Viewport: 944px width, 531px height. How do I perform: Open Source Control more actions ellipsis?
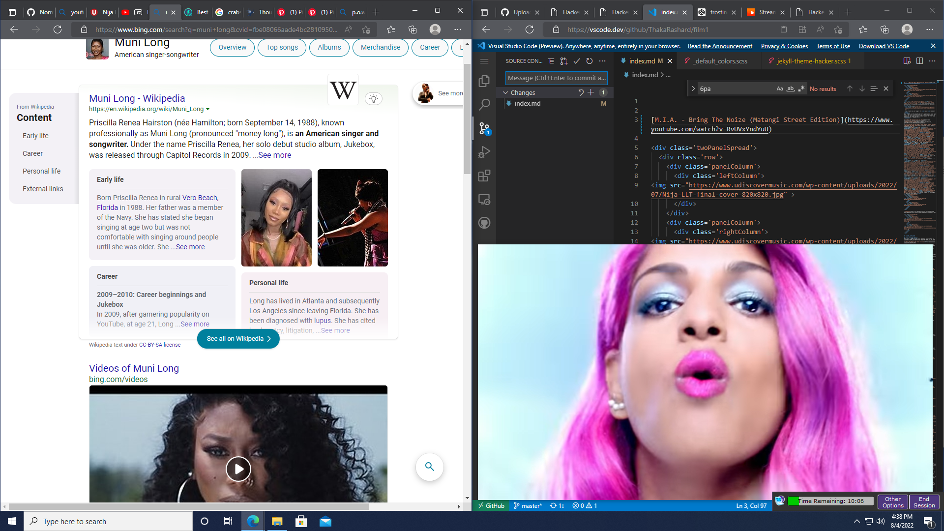point(602,61)
